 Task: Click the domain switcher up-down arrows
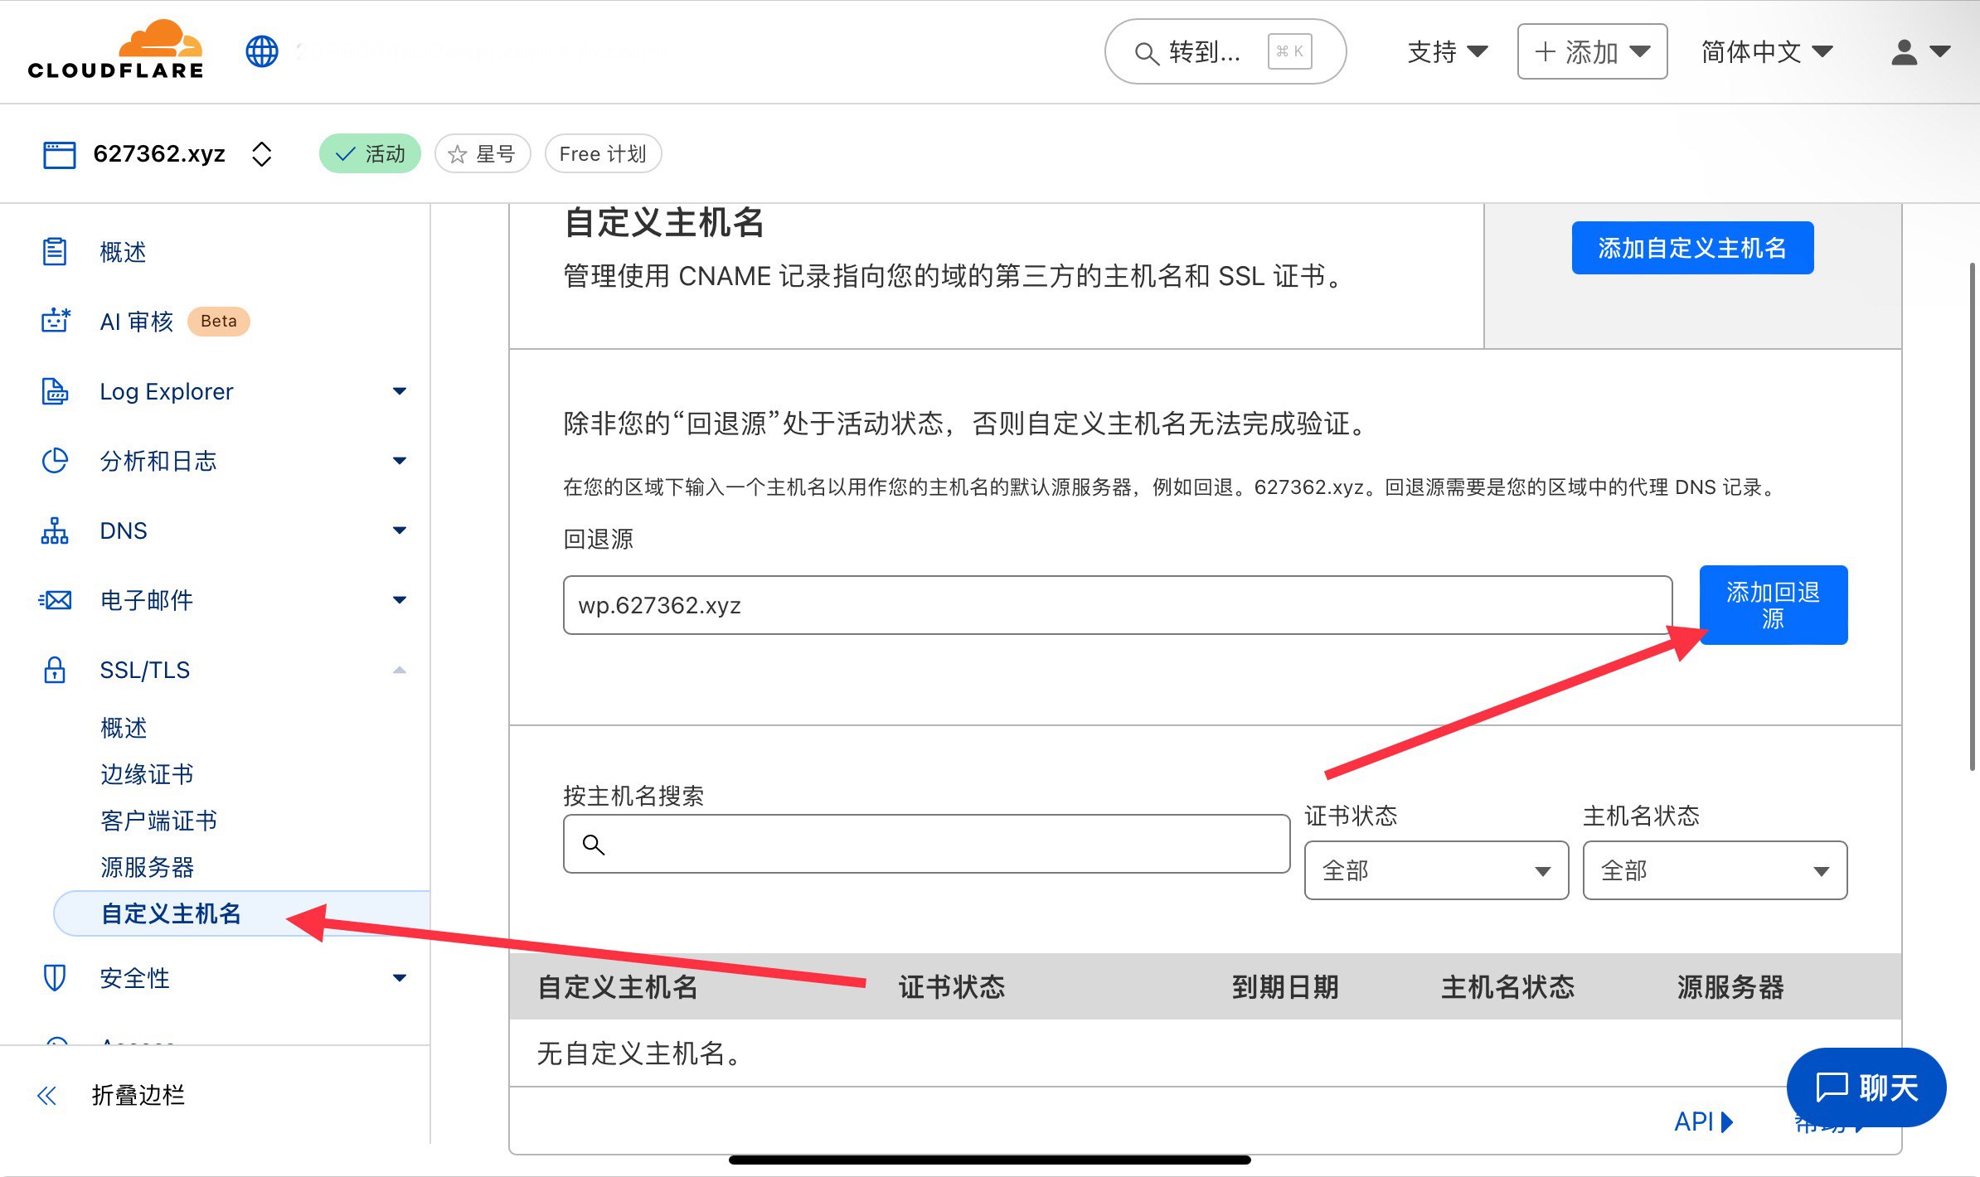coord(261,154)
